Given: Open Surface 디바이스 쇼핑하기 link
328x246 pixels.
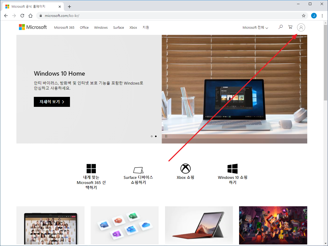Looking at the screenshot, I should point(138,180).
